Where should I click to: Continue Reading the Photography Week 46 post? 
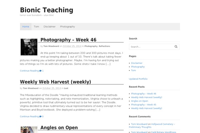(x=29, y=71)
